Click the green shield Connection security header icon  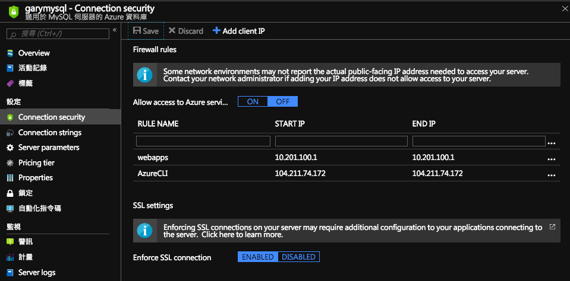click(x=13, y=12)
